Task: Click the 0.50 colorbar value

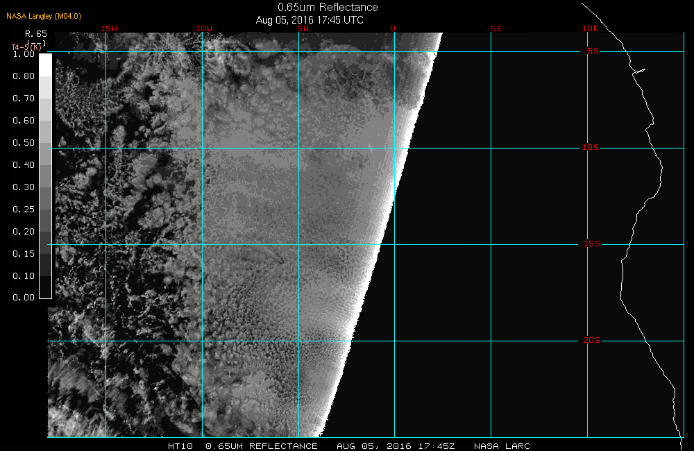Action: pos(24,142)
